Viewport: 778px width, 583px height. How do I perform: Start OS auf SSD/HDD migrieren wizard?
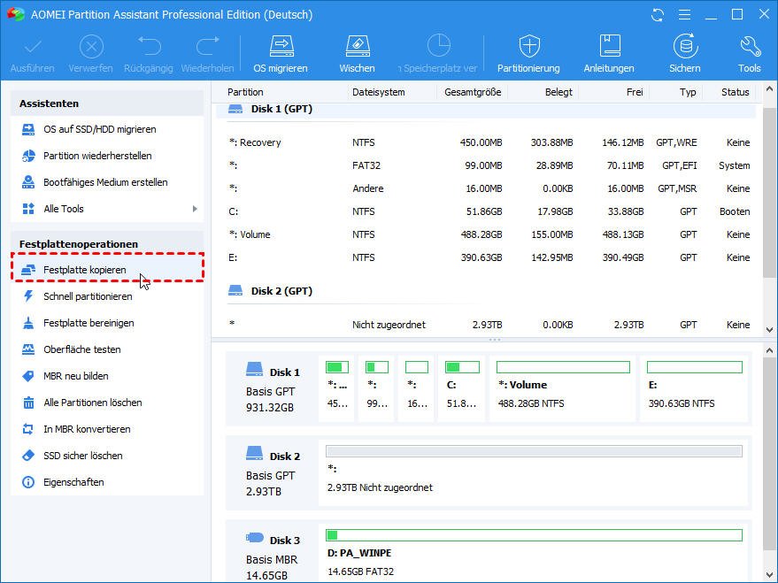(x=99, y=129)
